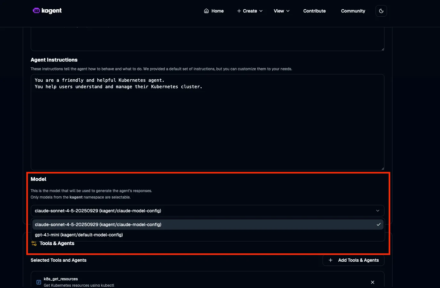Click the Agent Instructions resize handle
This screenshot has height=288, width=440.
tap(382, 168)
